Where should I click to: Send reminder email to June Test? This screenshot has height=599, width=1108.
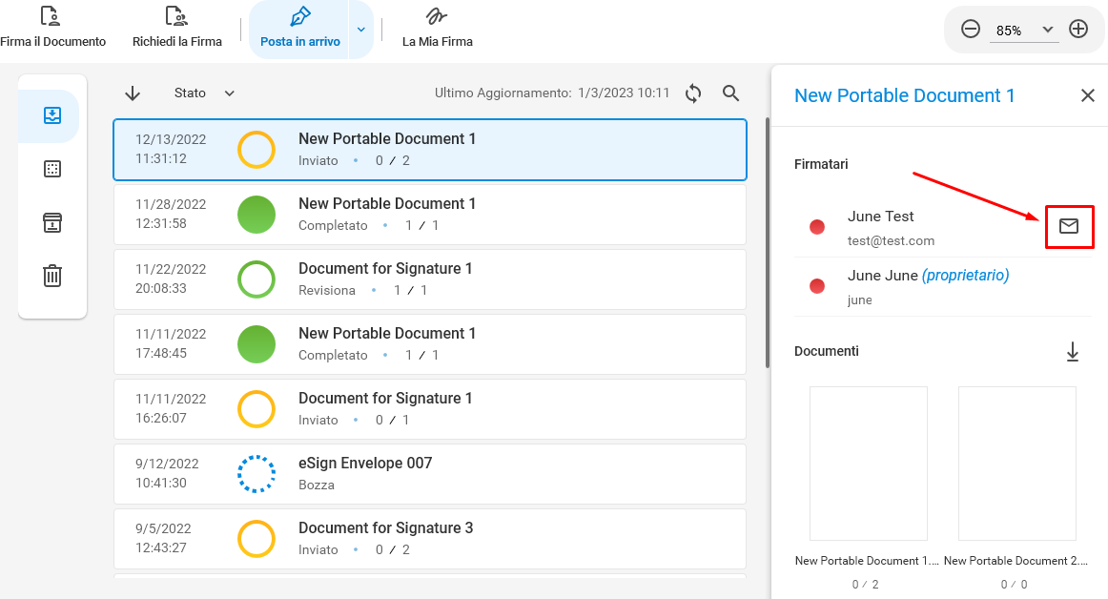point(1069,226)
